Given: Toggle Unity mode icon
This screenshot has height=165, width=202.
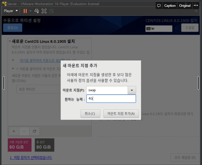Looking at the screenshot, I should tap(51, 11).
